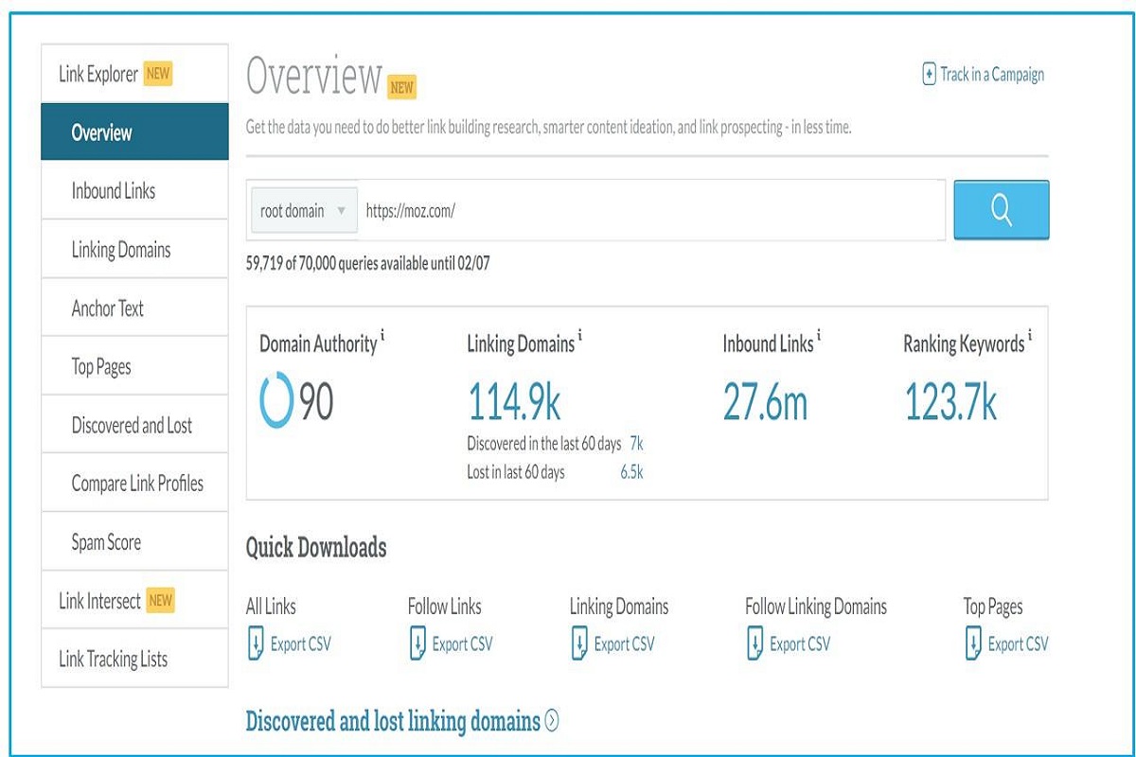Click the queries available until 02/07 text
This screenshot has height=757, width=1136.
(367, 264)
